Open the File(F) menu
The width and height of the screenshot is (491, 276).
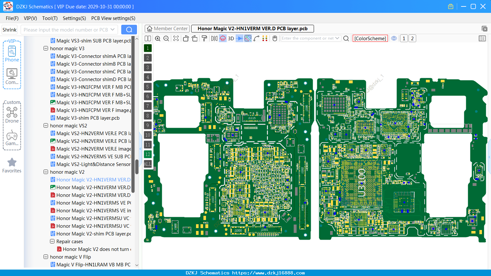(12, 18)
